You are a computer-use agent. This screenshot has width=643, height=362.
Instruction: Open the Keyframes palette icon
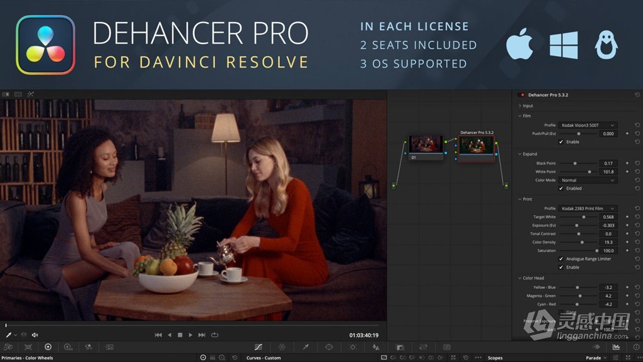[596, 347]
